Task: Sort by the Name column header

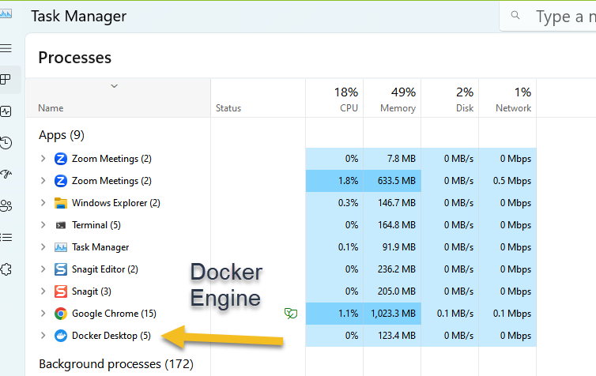Action: pyautogui.click(x=51, y=108)
